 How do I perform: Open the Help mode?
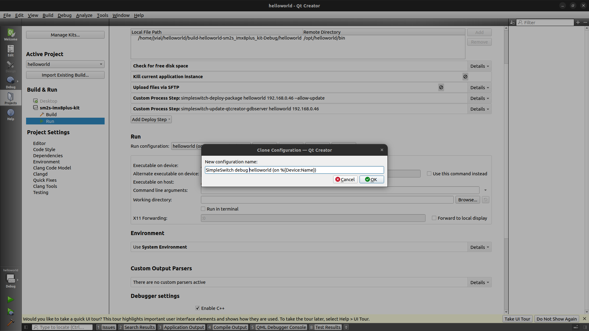10,114
